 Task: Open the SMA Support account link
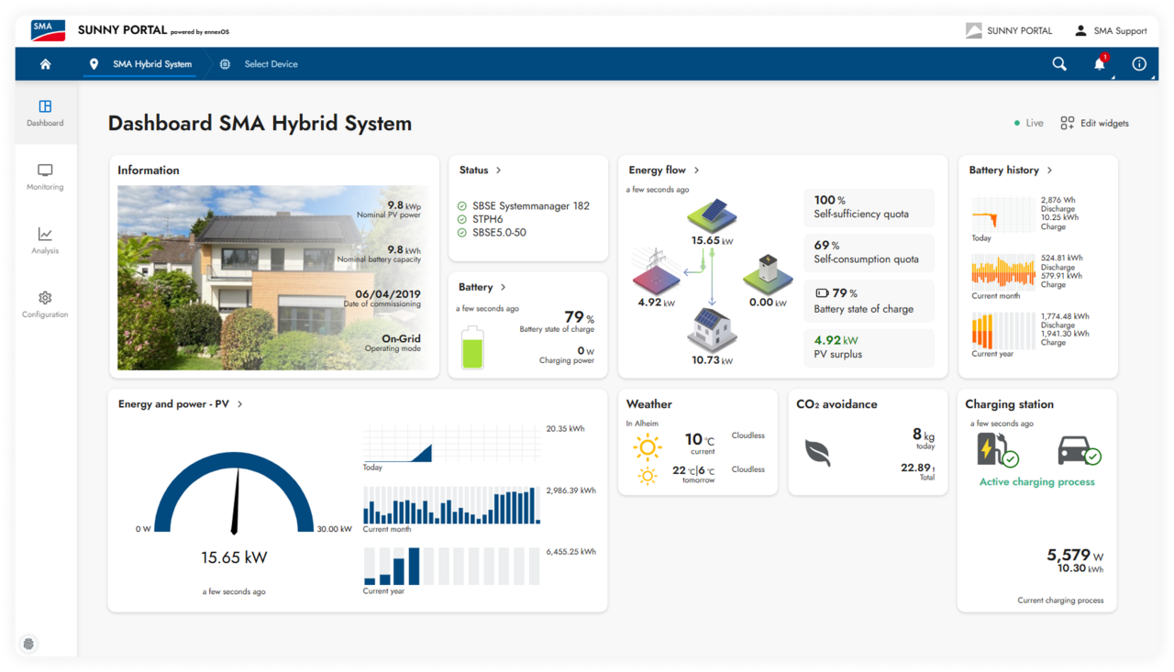[x=1110, y=30]
